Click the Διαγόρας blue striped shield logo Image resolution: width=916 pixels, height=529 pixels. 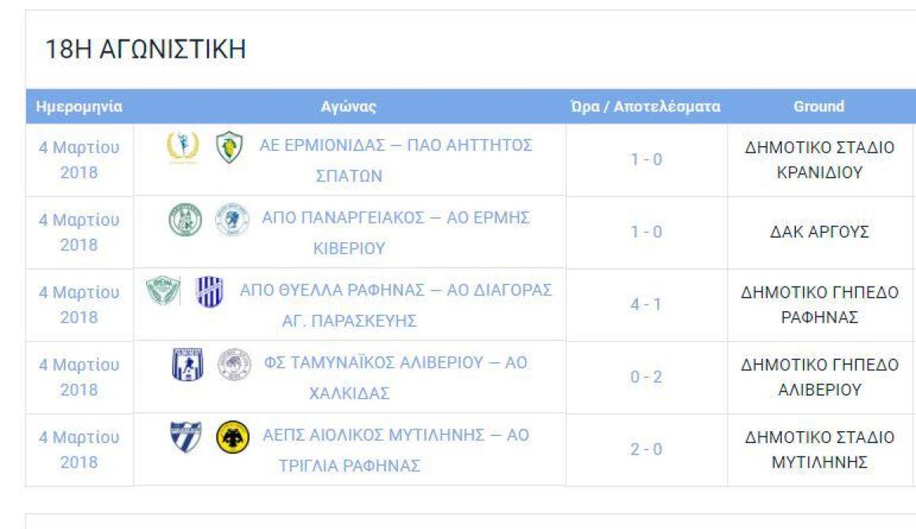(x=209, y=292)
